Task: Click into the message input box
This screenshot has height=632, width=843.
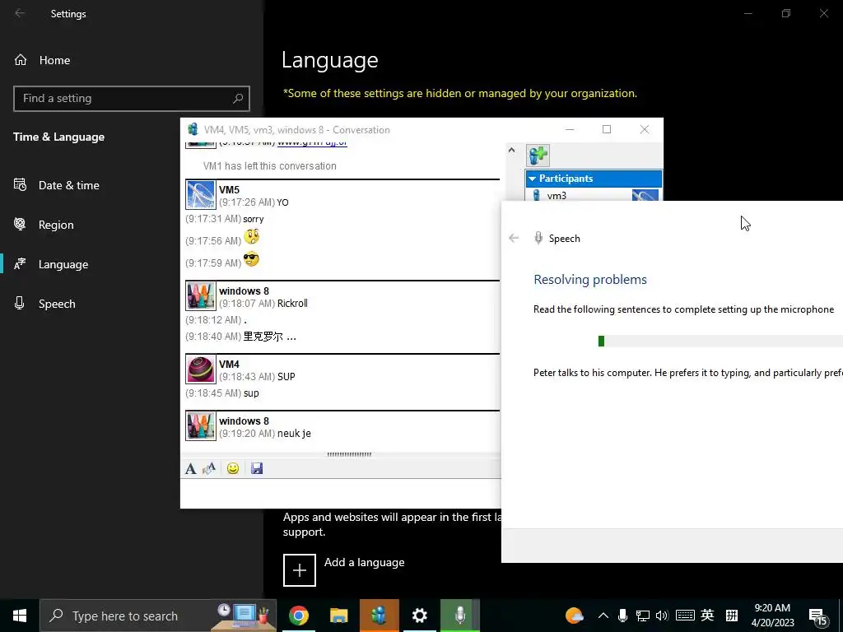Action: click(x=341, y=493)
